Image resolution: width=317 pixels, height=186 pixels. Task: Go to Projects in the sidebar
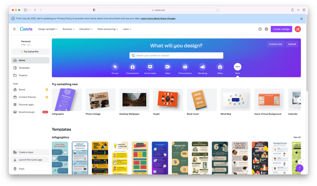(x=30, y=75)
